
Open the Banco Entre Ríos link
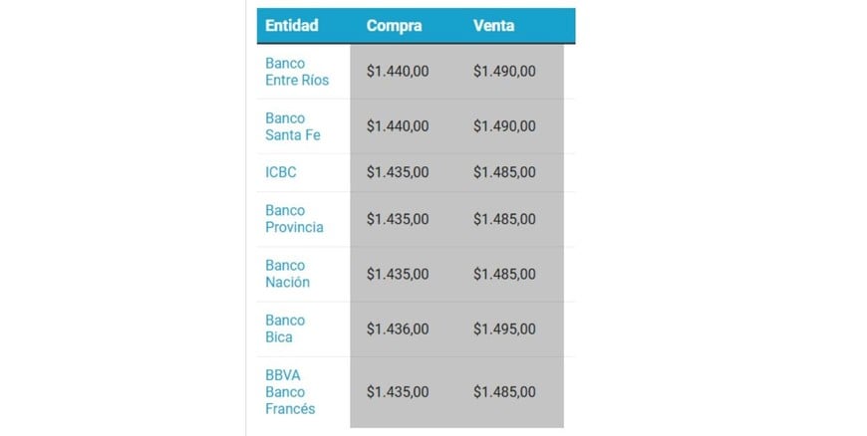pyautogui.click(x=296, y=71)
